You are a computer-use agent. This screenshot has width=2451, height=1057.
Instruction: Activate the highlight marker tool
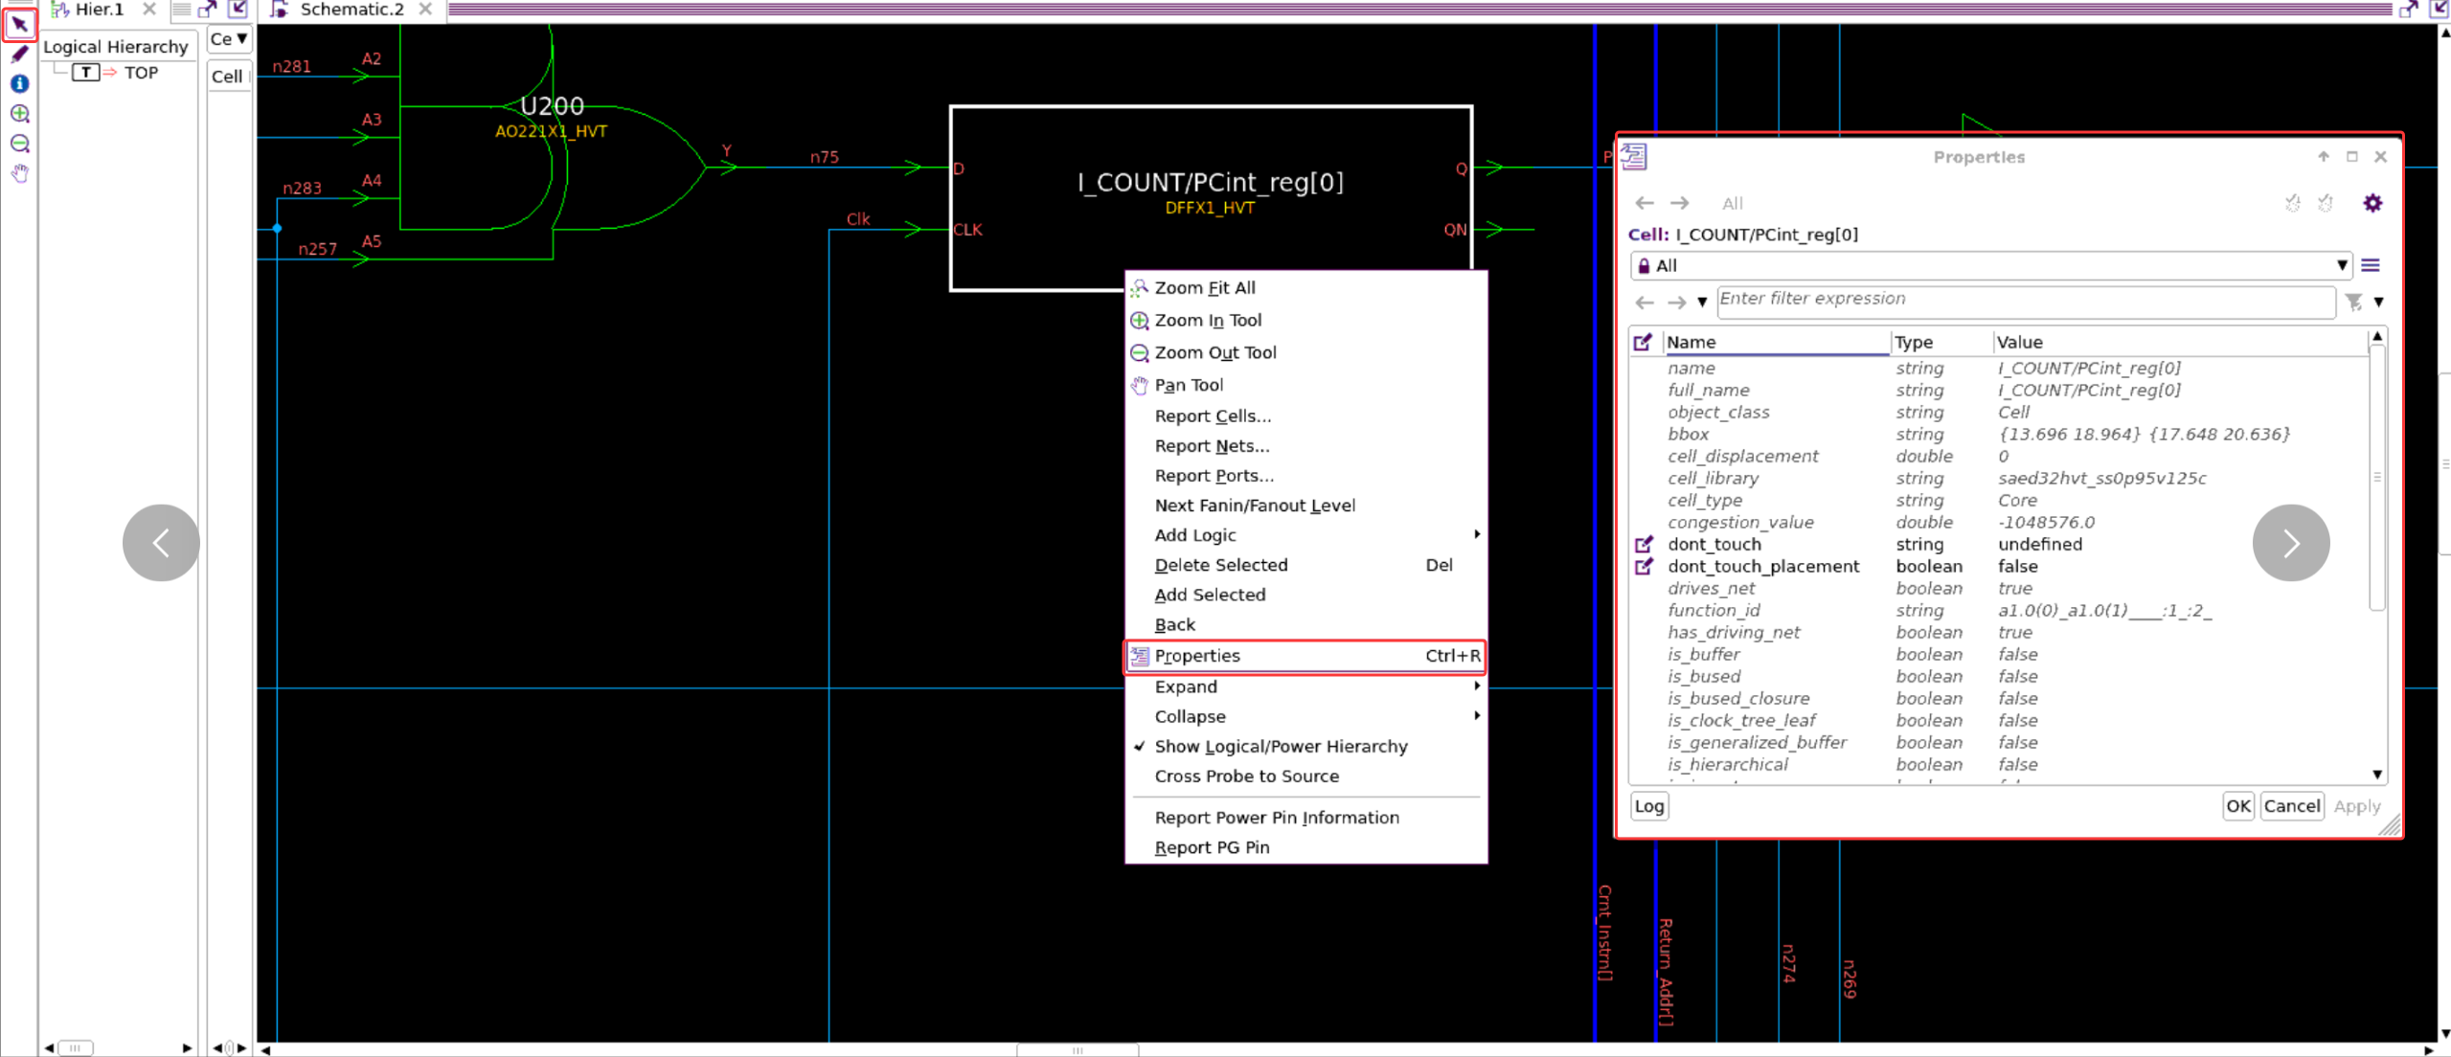click(x=19, y=55)
